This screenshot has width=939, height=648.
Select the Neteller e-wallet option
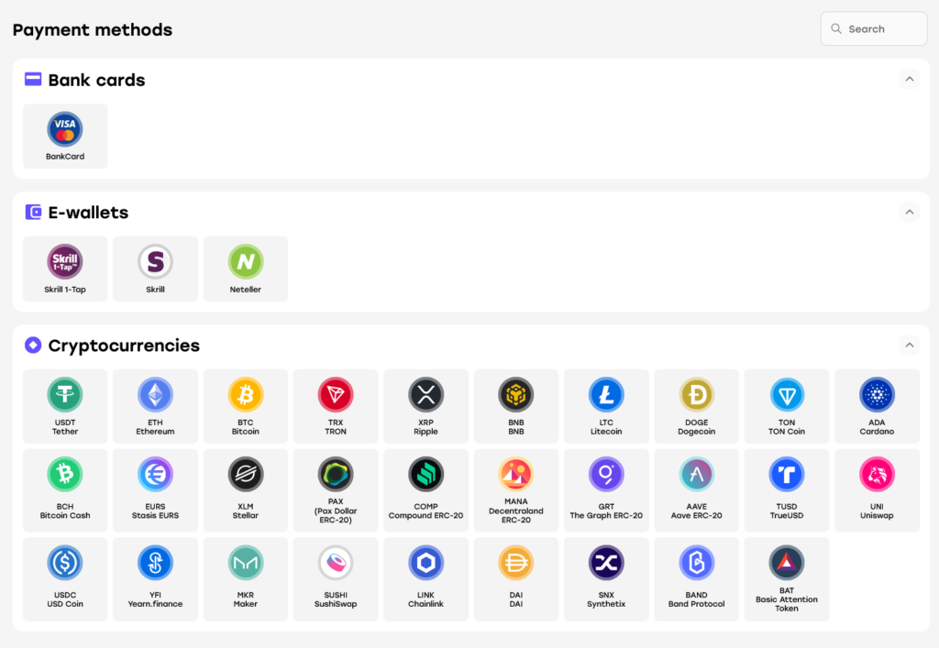246,269
